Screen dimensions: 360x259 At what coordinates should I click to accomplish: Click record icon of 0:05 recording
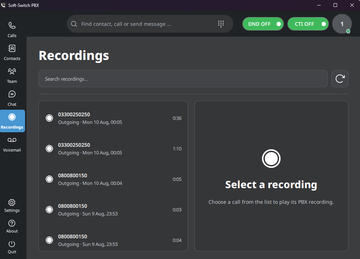(x=49, y=179)
